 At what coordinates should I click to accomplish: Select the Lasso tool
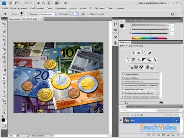(x=4, y=32)
